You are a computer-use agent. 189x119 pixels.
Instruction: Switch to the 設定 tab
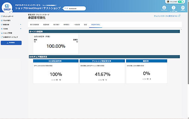click(x=85, y=25)
